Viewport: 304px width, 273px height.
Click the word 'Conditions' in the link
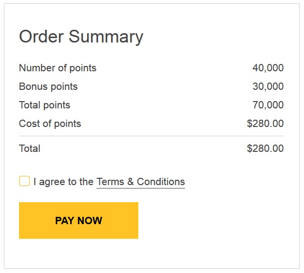pos(161,182)
